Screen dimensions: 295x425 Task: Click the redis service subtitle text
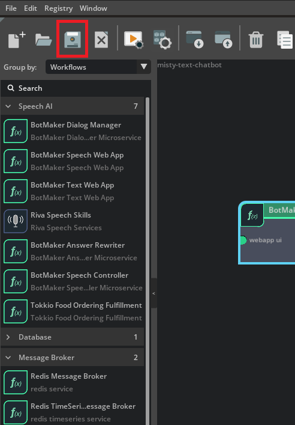pyautogui.click(x=52, y=389)
